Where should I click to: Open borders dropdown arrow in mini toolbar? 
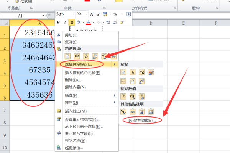[x=103, y=23]
